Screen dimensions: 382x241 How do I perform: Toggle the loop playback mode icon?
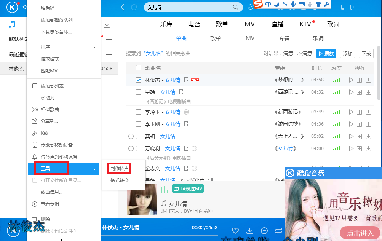point(279,230)
